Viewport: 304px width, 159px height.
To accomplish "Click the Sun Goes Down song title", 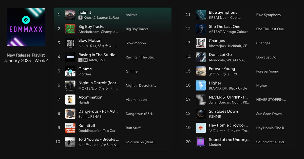I will coord(223,111).
